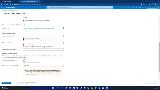The height and width of the screenshot is (90, 160).
Task: Click the Rever + criar button
Action: point(6,83)
